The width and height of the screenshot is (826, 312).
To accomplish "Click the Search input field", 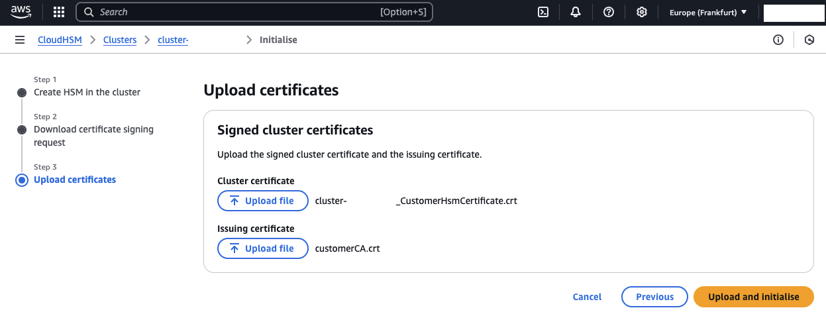I will click(254, 12).
